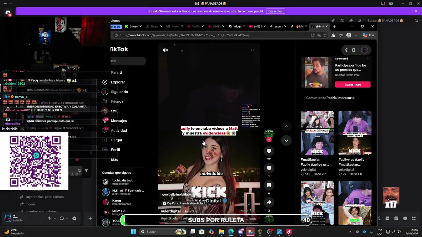
Task: Follow YulerDigital using the red plus badge
Action: click(269, 140)
